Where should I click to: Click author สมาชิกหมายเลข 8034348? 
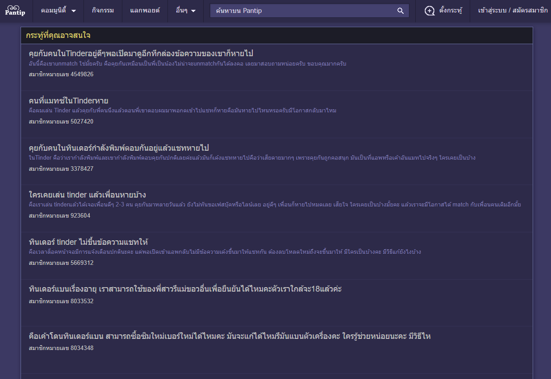click(61, 348)
